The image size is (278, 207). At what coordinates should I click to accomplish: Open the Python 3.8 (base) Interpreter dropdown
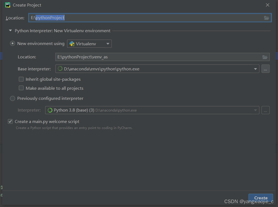152,110
